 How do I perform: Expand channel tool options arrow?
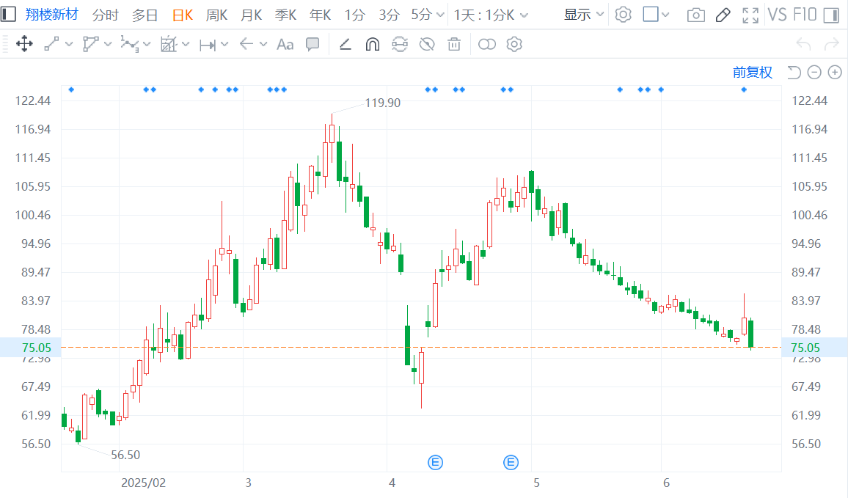coord(108,44)
